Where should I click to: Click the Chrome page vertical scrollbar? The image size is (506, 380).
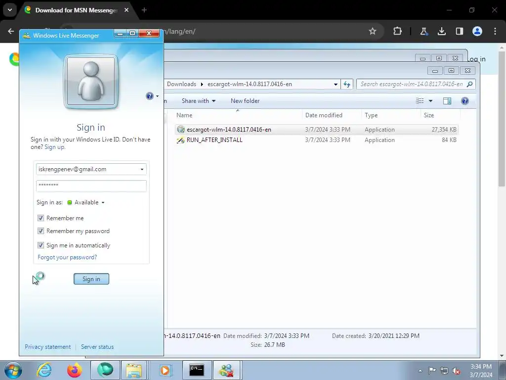coord(502,119)
